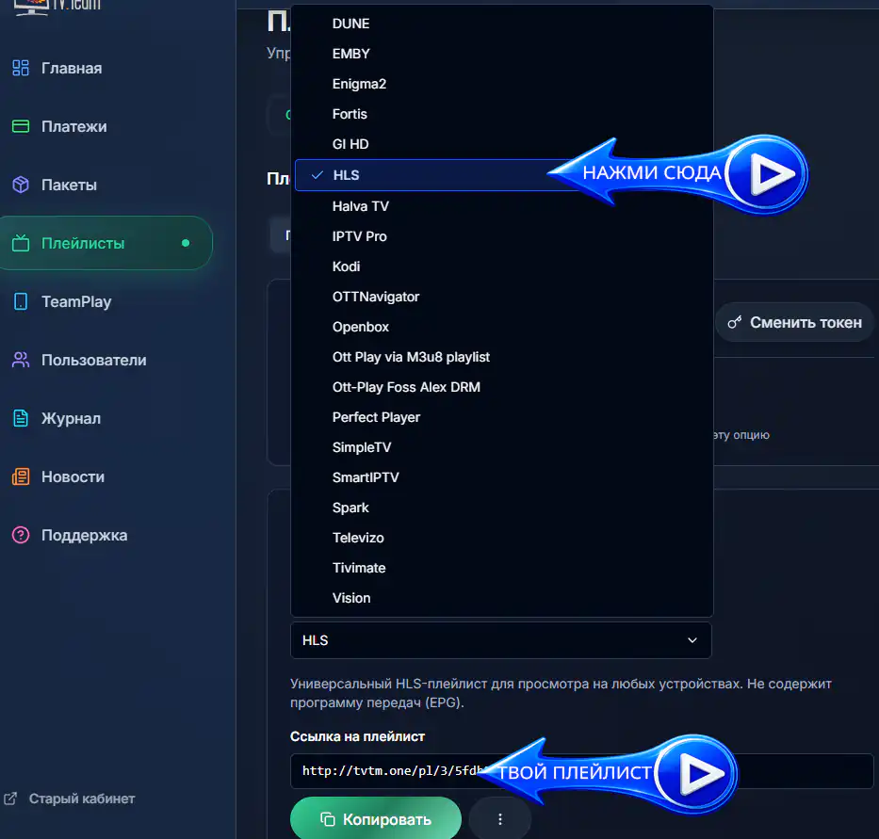Click the Пакеты cube icon
Image resolution: width=879 pixels, height=839 pixels.
coord(21,185)
